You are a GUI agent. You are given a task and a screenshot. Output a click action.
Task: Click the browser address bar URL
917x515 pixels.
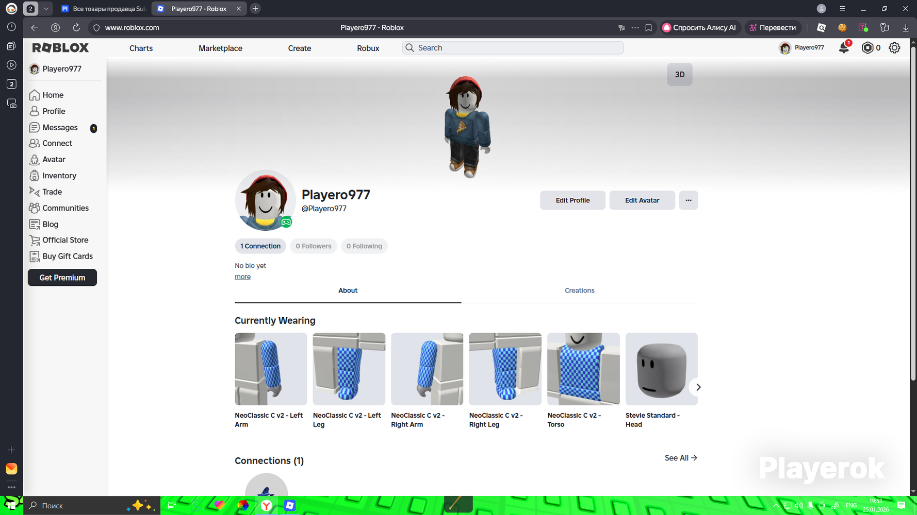click(132, 28)
